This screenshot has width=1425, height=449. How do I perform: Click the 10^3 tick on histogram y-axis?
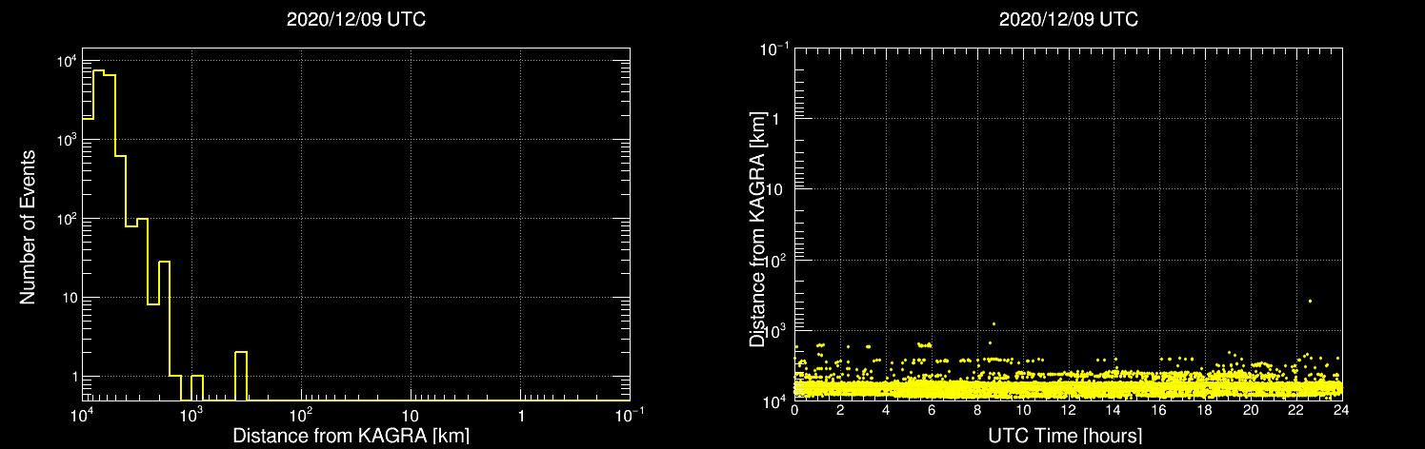click(x=65, y=140)
